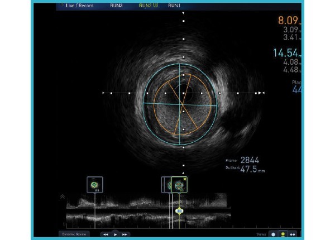The image size is (335, 240).
Task: Expand the longitudinal view with the double chevron
Action: click(63, 196)
